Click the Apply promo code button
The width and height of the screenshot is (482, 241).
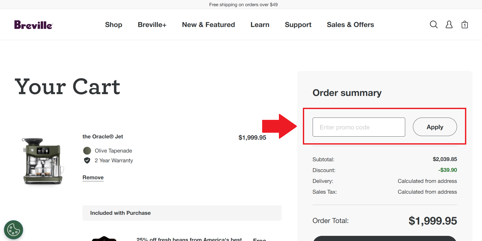click(435, 127)
